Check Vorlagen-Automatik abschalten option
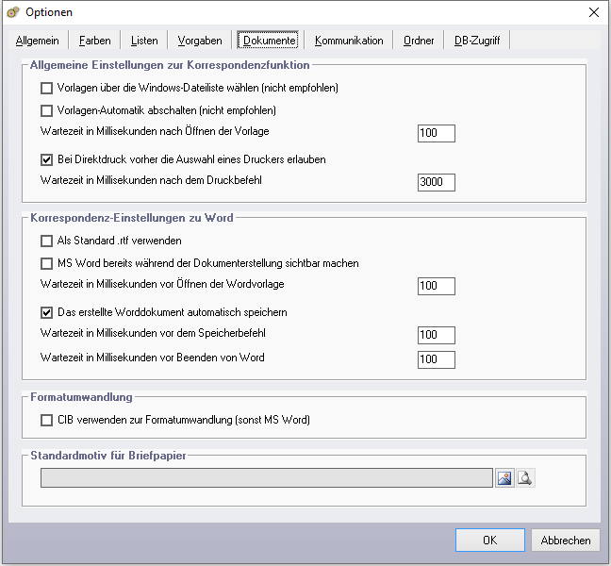The image size is (611, 566). [47, 110]
